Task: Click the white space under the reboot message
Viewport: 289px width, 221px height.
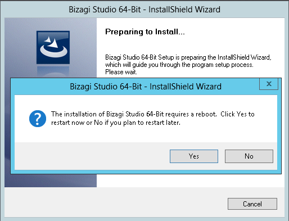Action: click(146, 134)
